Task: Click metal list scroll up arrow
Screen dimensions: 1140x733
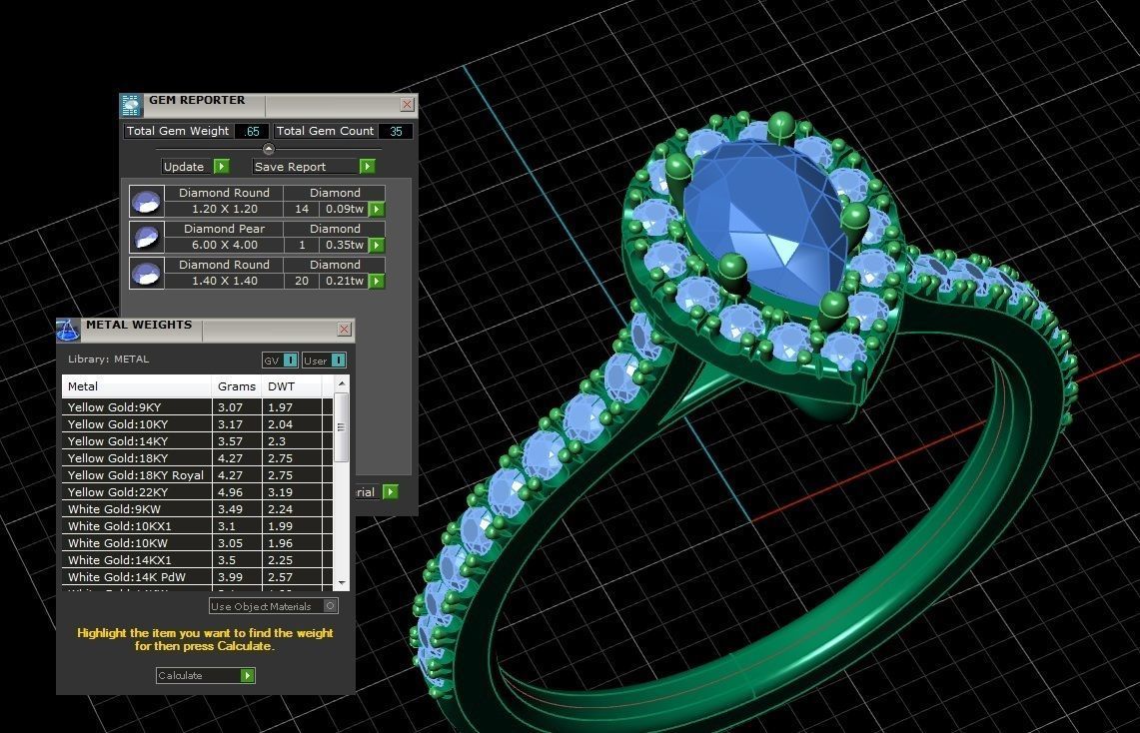Action: point(341,382)
